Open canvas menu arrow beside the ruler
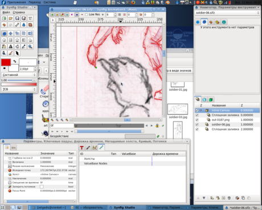262x210 pixels. pyautogui.click(x=53, y=20)
